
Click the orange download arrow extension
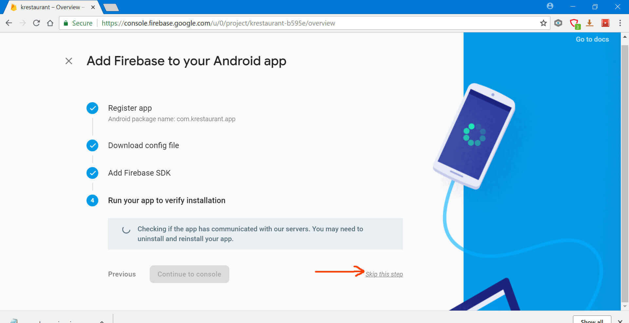point(589,23)
